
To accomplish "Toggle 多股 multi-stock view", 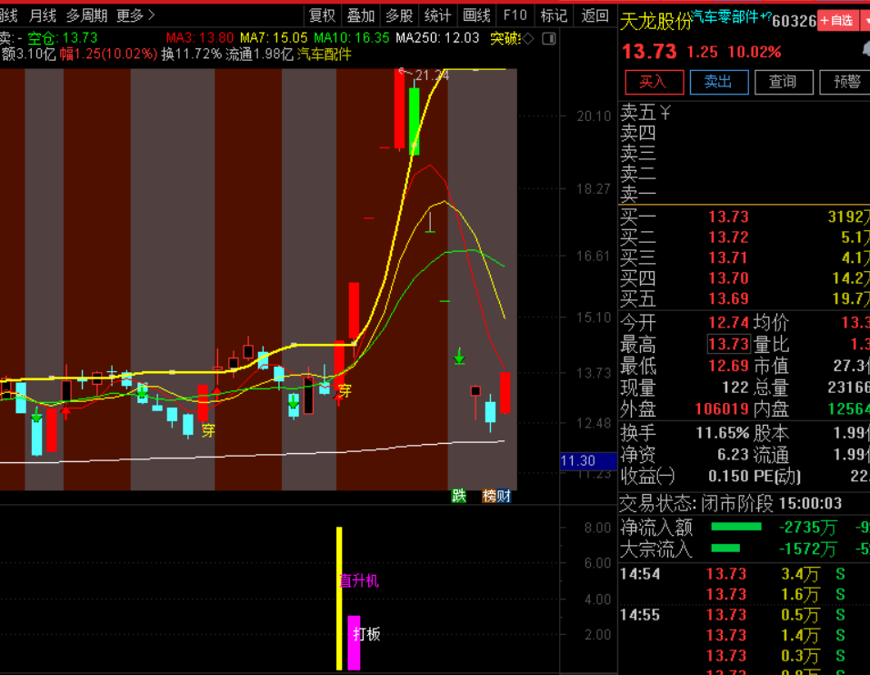I will [x=399, y=15].
